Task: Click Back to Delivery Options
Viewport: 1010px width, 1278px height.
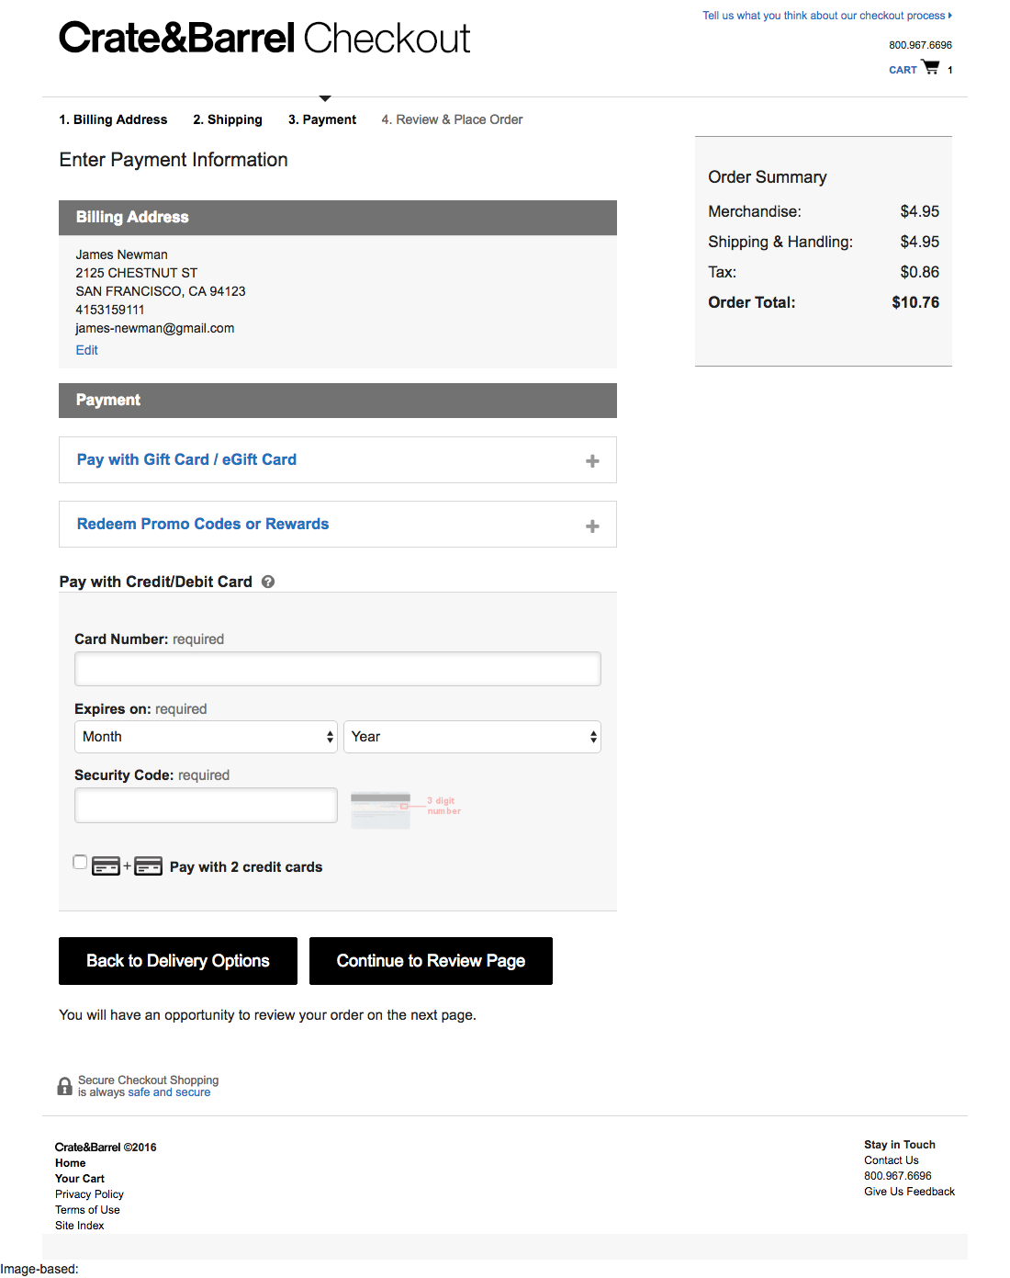Action: pos(177,960)
